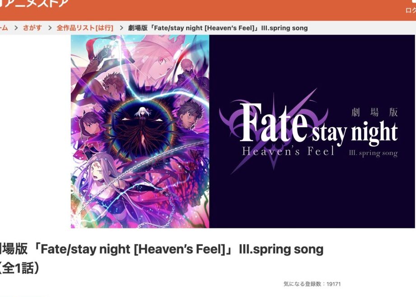Viewport: 416px width, 297px height.
Task: Click the 気になる登録数:19171 counter
Action: (x=312, y=284)
